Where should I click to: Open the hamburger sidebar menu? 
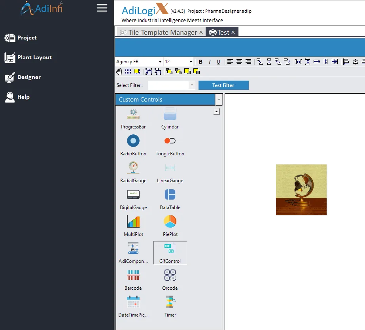tap(102, 8)
